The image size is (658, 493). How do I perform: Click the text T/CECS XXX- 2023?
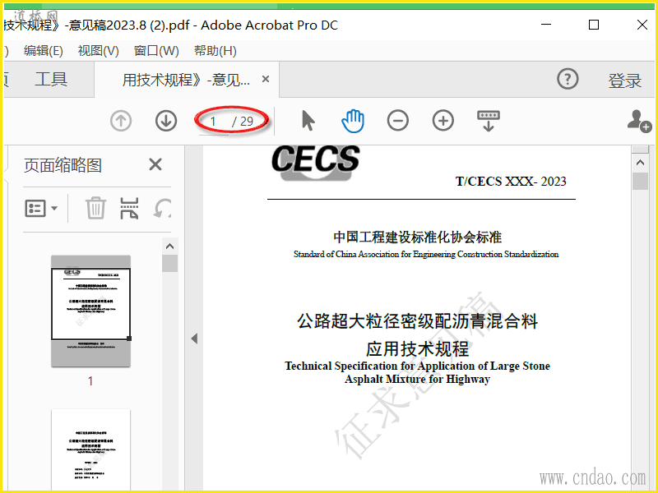coord(511,182)
